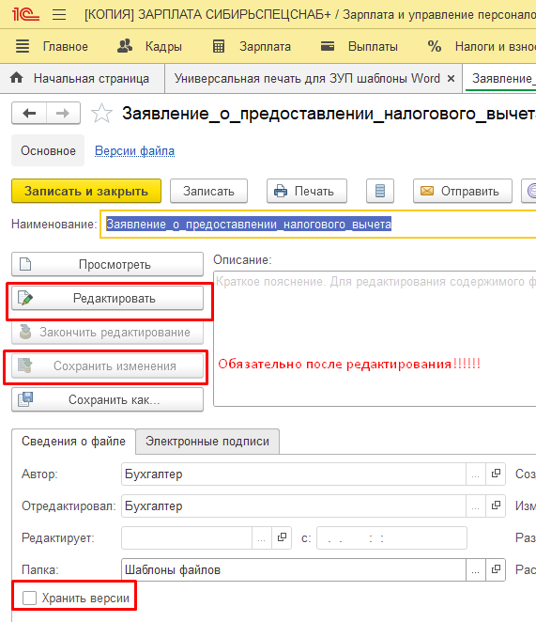536x622 pixels.
Task: Click the Редактировать button
Action: pyautogui.click(x=107, y=298)
